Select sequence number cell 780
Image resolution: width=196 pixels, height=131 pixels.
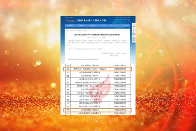(68, 69)
